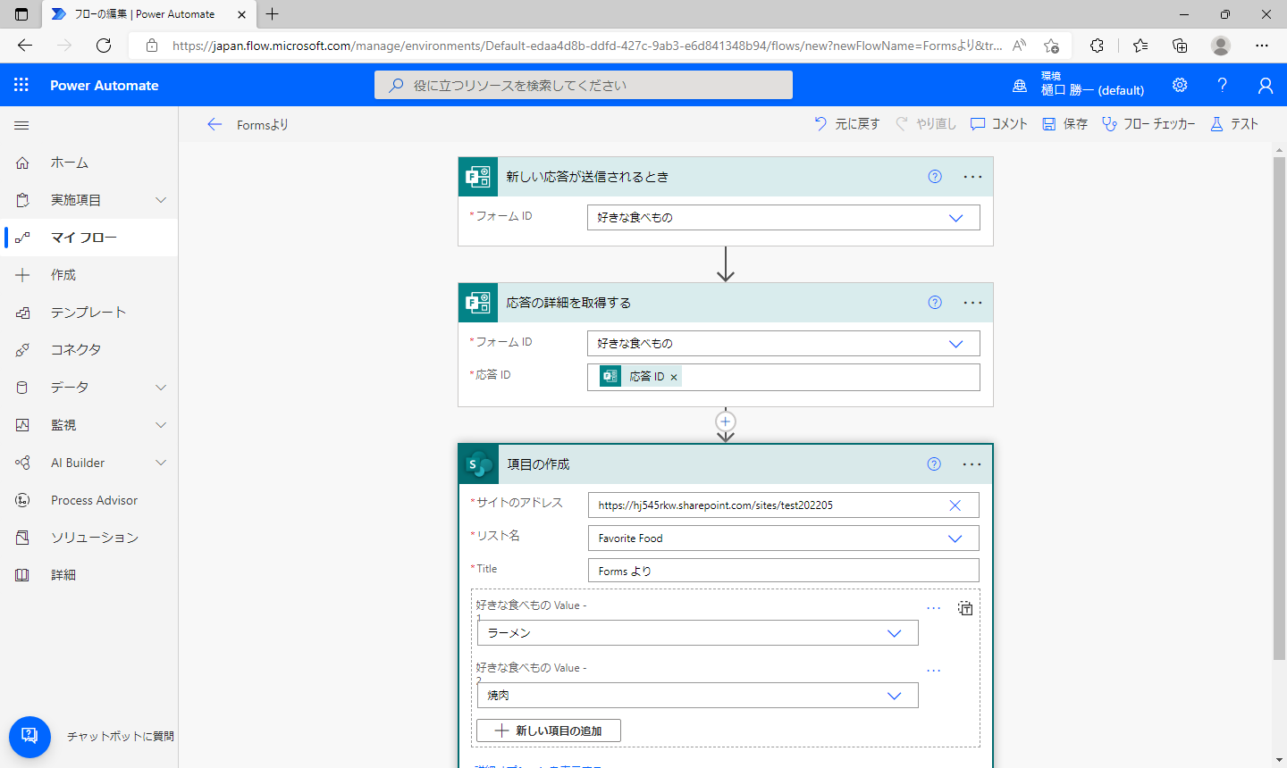This screenshot has height=768, width=1287.
Task: Click the browser address bar URL
Action: click(x=586, y=46)
